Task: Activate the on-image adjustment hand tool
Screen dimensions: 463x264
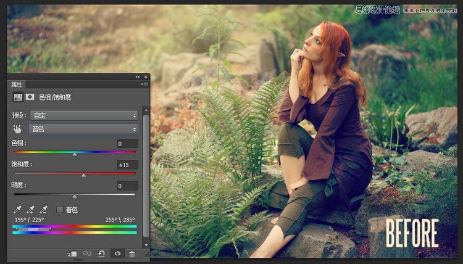Action: [18, 129]
